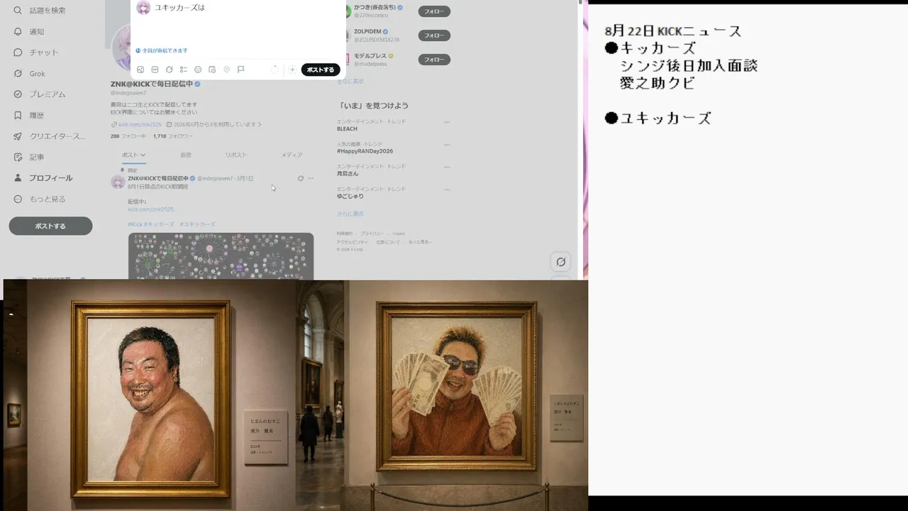Open options for the BLEACH trend
The width and height of the screenshot is (908, 511).
447,122
